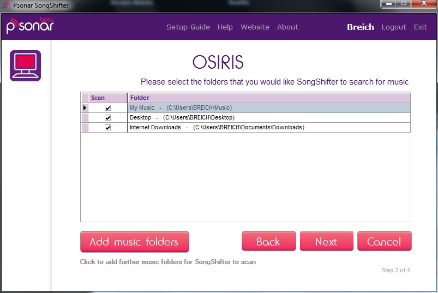Click row selector for Internet Downloads row
This screenshot has width=438, height=293.
pos(85,127)
